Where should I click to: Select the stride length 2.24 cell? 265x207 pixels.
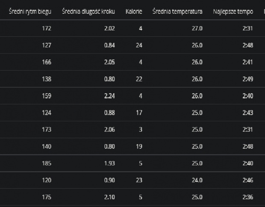pos(110,96)
